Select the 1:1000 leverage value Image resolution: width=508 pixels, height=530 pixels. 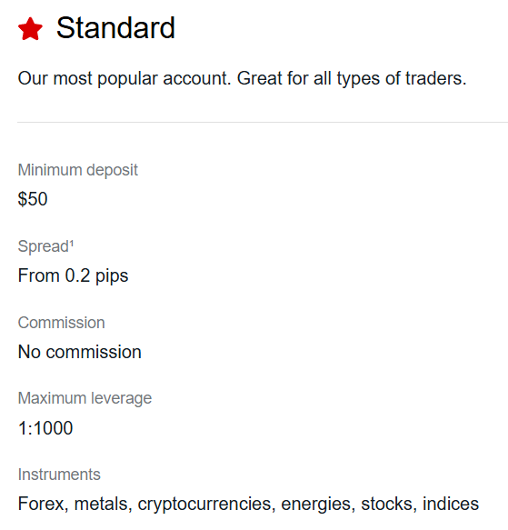pos(45,428)
